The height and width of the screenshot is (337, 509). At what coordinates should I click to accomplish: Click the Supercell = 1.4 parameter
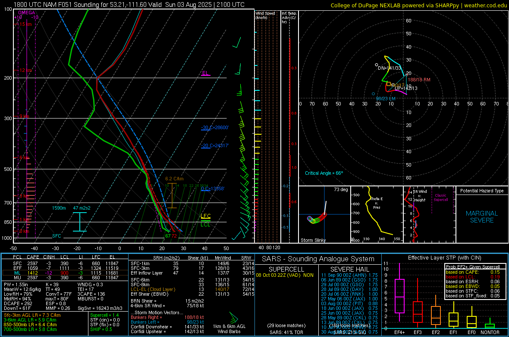click(104, 315)
